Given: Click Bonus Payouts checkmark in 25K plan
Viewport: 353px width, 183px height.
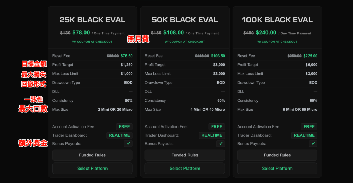Looking at the screenshot, I should tap(128, 144).
